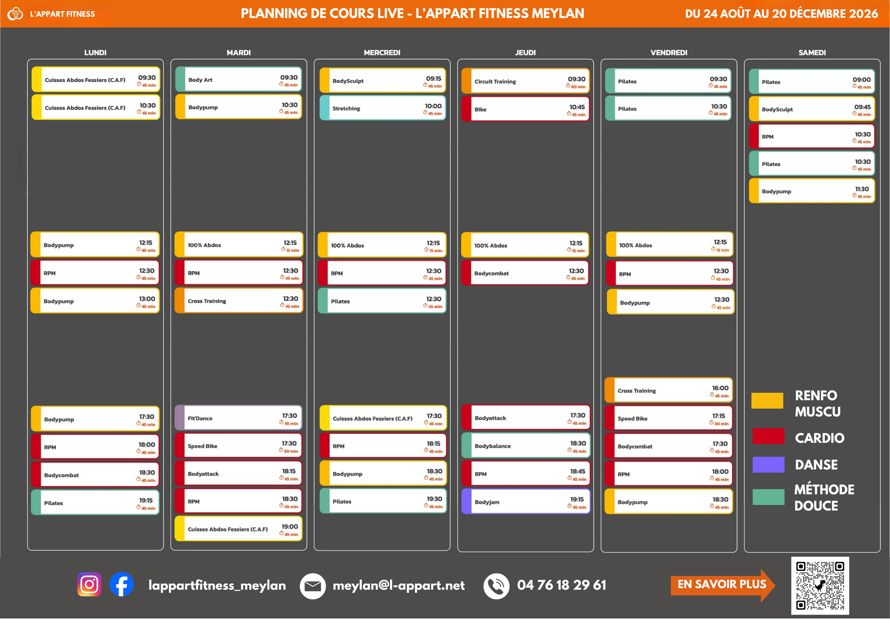The height and width of the screenshot is (629, 890).
Task: Select Samedi 09:45 BodySculpt class
Action: pos(812,109)
